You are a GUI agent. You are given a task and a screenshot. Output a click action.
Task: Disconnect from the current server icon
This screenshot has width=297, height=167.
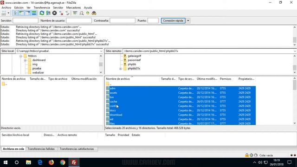coord(61,13)
